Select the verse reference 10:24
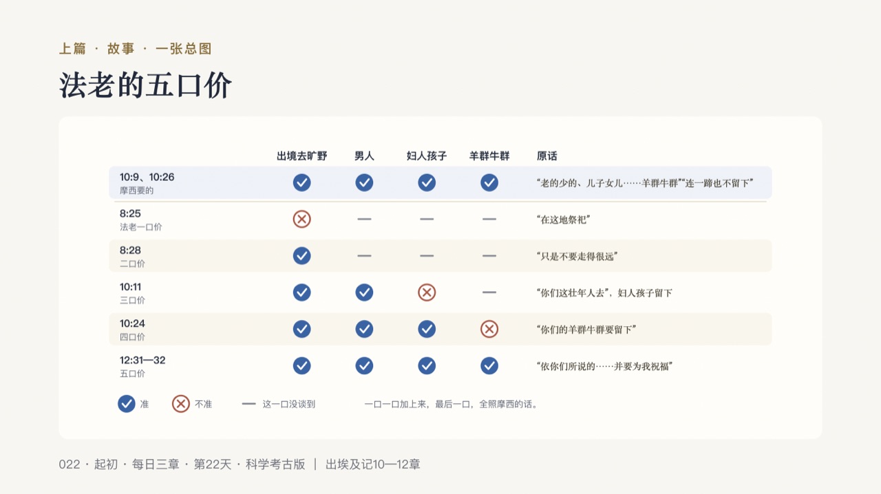The width and height of the screenshot is (881, 494). 132,323
